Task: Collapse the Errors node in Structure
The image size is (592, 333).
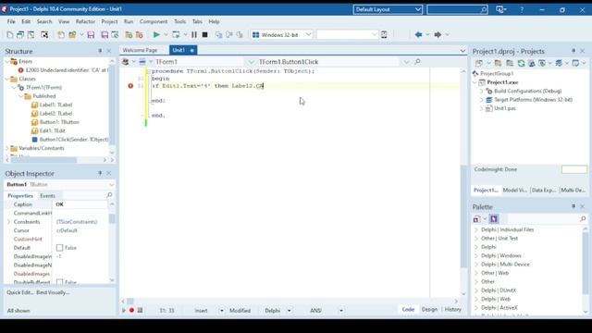Action: [7, 62]
